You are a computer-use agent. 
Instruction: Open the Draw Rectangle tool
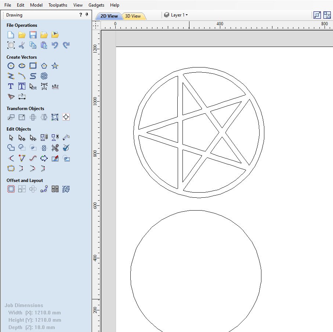coord(33,66)
